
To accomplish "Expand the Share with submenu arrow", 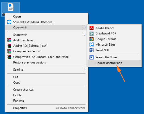I will pos(84,35).
